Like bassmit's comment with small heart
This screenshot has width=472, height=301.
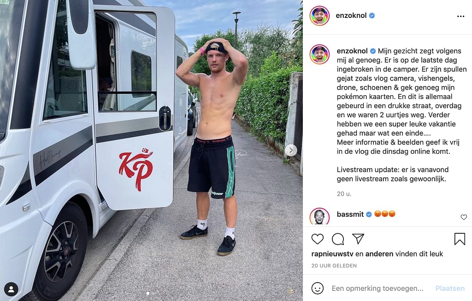[464, 217]
